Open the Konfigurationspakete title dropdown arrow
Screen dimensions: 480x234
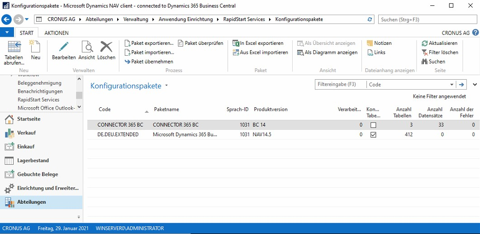[166, 86]
